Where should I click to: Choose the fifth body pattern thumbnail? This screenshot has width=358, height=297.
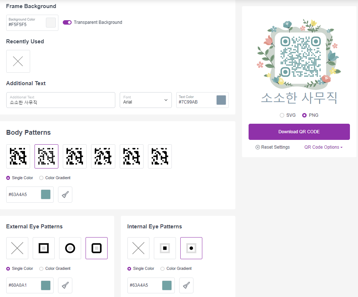tap(131, 156)
